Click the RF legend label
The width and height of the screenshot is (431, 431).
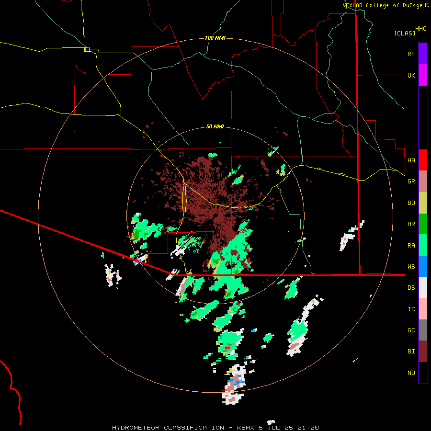tap(411, 54)
